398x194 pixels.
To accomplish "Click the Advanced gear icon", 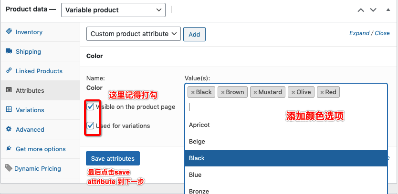I will coord(9,129).
